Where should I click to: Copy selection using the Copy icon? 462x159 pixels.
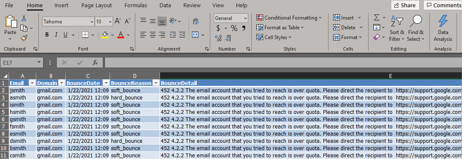(24, 28)
